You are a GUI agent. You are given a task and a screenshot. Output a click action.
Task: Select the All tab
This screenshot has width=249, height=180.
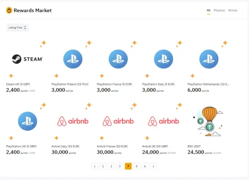click(x=208, y=10)
